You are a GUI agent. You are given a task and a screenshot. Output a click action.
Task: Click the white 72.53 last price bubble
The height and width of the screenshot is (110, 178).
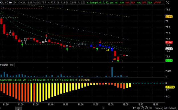coord(169,49)
